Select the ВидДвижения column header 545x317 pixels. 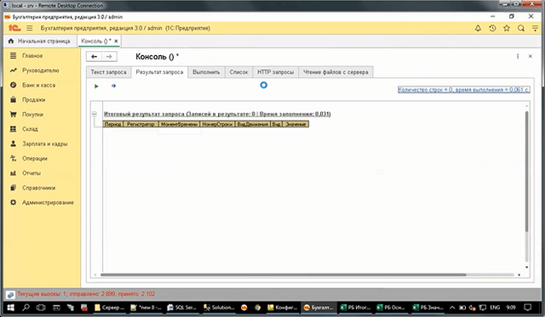[x=253, y=124]
